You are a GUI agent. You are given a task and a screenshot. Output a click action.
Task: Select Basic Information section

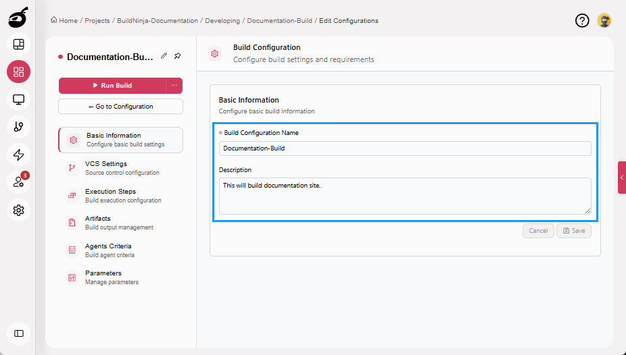120,140
